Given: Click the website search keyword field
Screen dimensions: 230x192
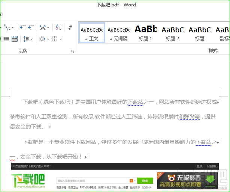Looking at the screenshot, I should pyautogui.click(x=93, y=181).
